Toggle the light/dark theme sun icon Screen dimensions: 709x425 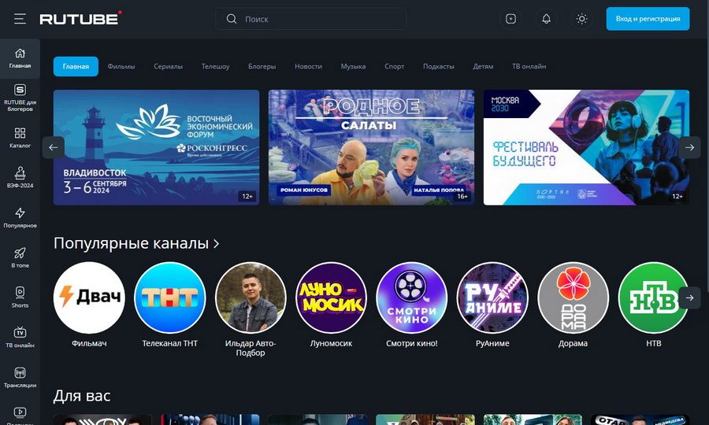coord(582,19)
